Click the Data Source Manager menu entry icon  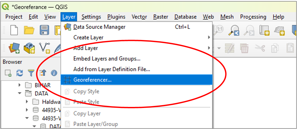(67, 27)
